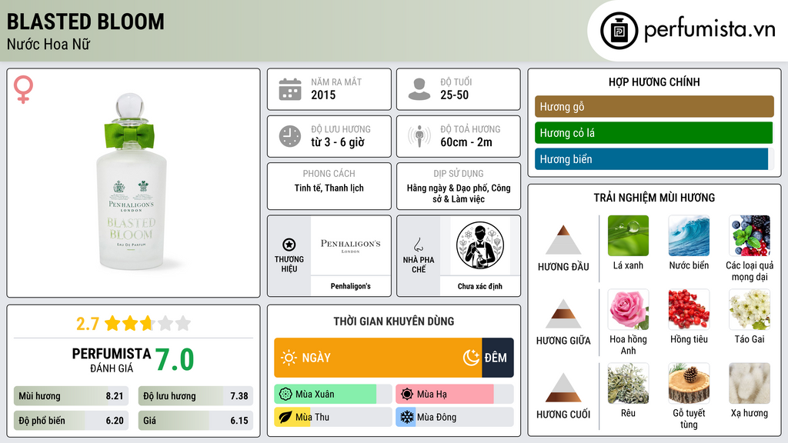Screen dimensions: 788x443
Task: Click the snowflake icon for Mùa Đông
Action: click(x=407, y=417)
